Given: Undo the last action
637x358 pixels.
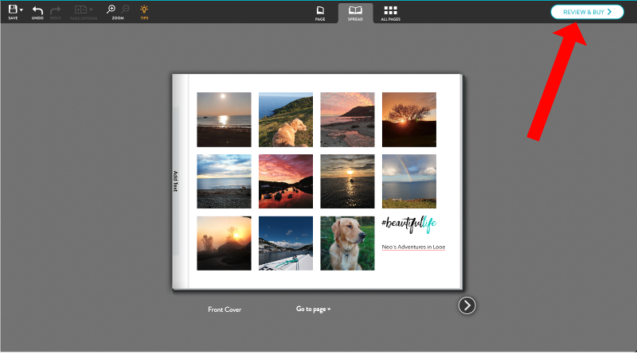Looking at the screenshot, I should tap(37, 10).
